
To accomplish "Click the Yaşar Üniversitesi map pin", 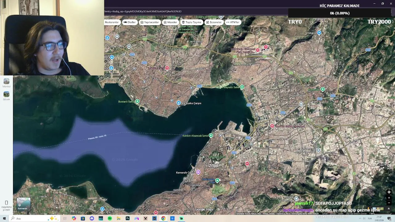I will [x=301, y=104].
